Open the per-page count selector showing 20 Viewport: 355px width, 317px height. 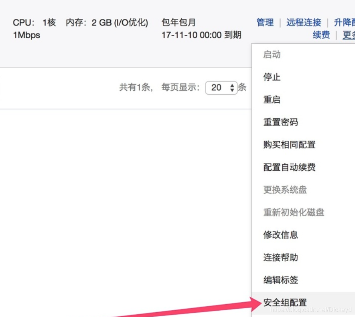tap(221, 87)
